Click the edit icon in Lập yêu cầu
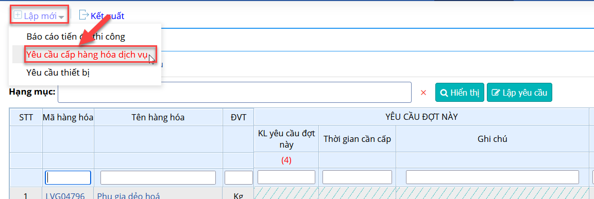Image resolution: width=594 pixels, height=199 pixels. point(495,93)
